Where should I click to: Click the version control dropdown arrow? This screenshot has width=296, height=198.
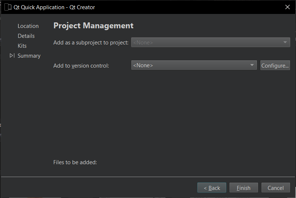(x=252, y=65)
